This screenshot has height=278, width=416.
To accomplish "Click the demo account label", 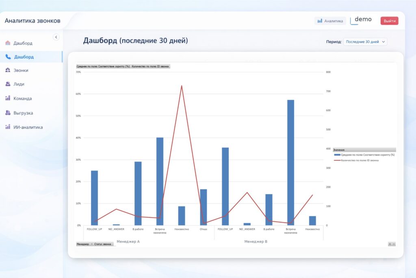I will (x=363, y=20).
